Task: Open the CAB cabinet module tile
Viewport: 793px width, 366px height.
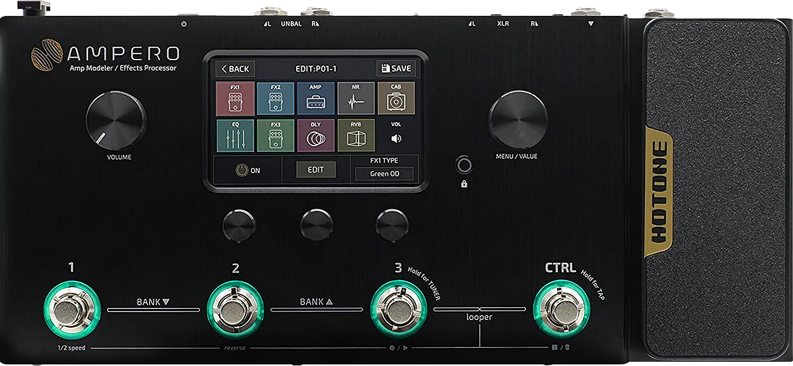Action: tap(396, 98)
